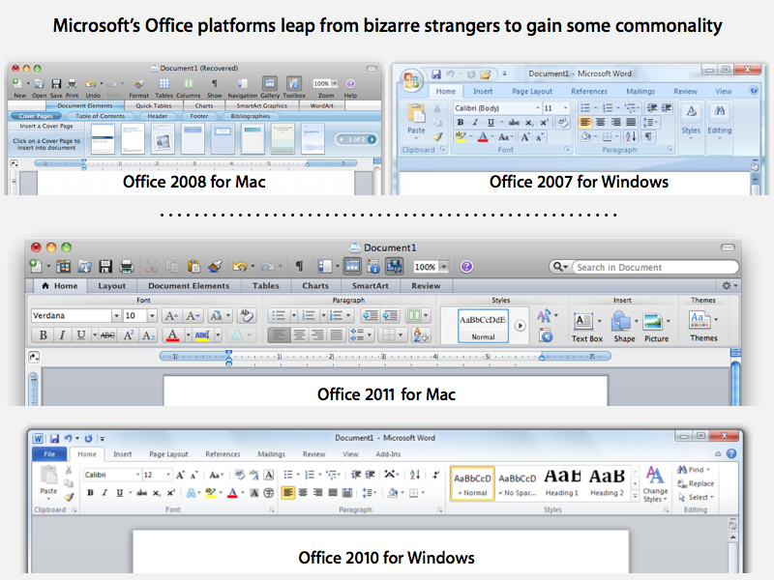This screenshot has height=580, width=774.
Task: Open the SmartArt tab in Office 2011
Action: [x=371, y=286]
